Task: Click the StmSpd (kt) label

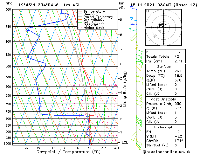Action: coord(157,145)
